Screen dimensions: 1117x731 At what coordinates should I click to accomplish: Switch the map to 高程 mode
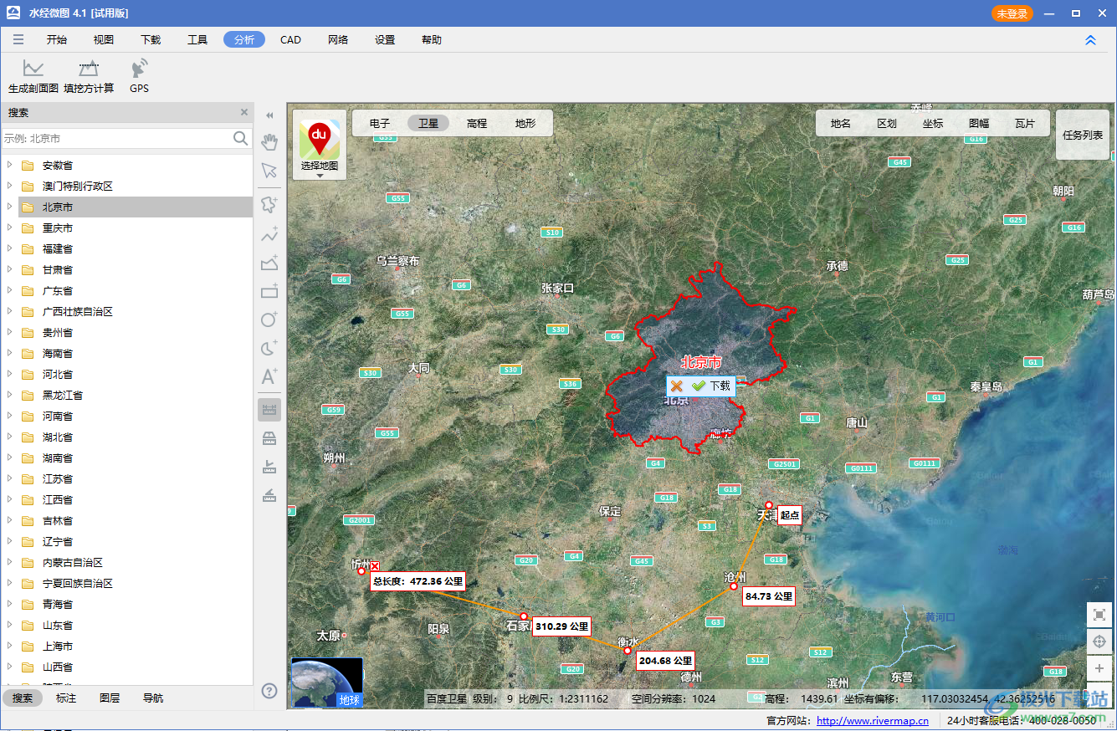[x=477, y=123]
